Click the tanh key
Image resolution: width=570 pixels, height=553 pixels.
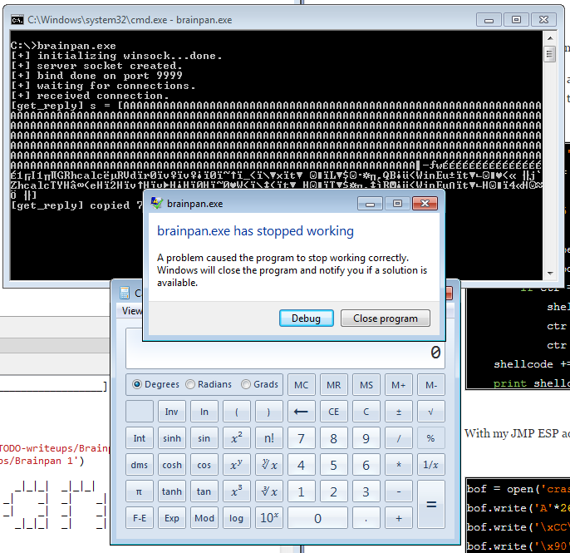[x=171, y=491]
